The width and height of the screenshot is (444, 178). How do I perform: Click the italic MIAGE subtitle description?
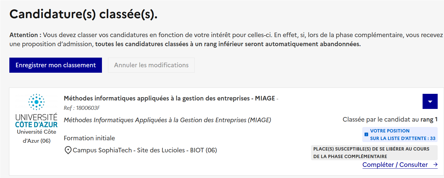[x=167, y=120]
